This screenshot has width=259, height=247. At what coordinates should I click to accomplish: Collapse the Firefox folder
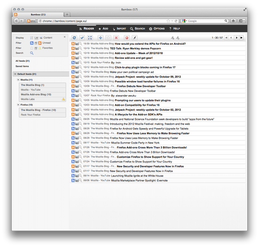click(x=18, y=105)
